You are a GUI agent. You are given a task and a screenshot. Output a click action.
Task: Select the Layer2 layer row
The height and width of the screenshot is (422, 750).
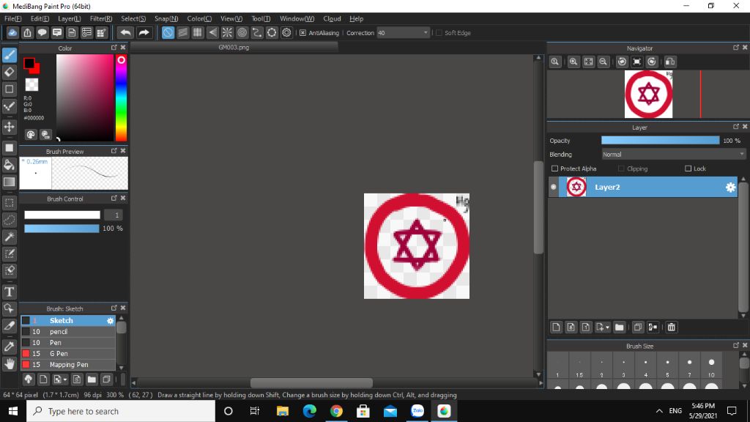(x=643, y=187)
